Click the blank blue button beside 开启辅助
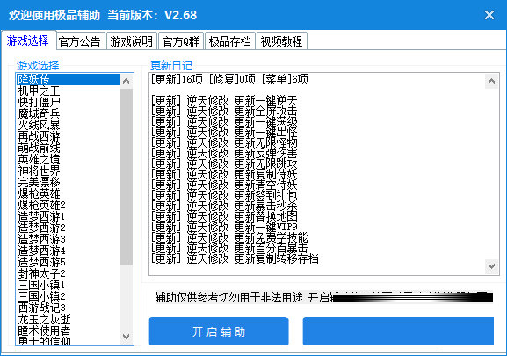507x356 pixels. click(x=398, y=331)
